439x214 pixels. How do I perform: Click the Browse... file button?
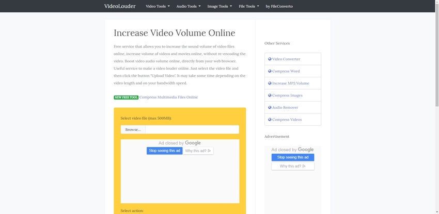(x=133, y=129)
